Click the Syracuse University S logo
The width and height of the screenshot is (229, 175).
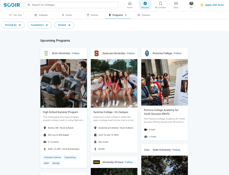pos(96,53)
